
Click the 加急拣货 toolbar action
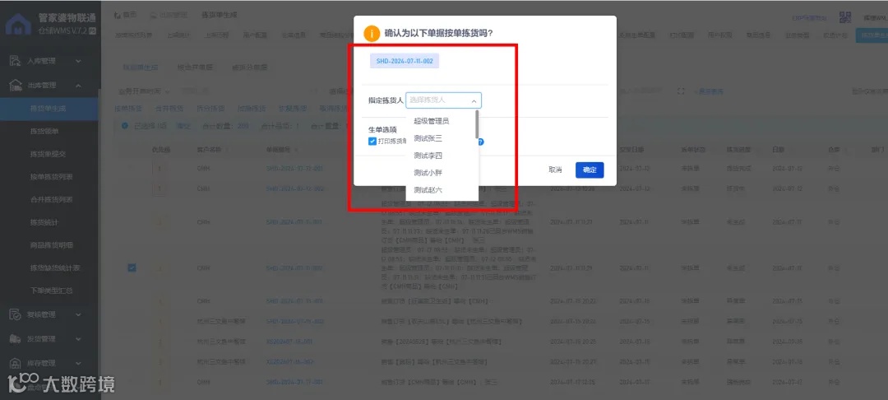(252, 108)
